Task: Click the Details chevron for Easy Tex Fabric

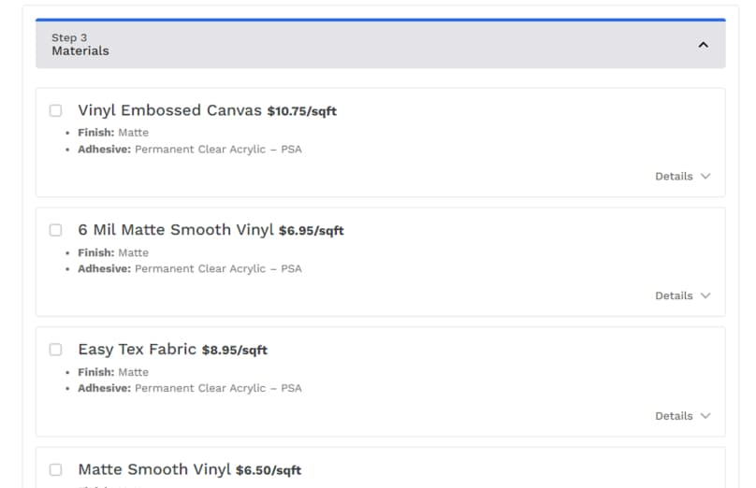Action: (x=705, y=416)
